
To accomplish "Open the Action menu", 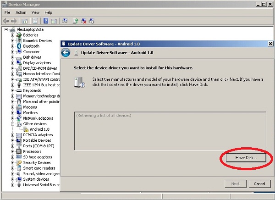I will pyautogui.click(x=21, y=12).
